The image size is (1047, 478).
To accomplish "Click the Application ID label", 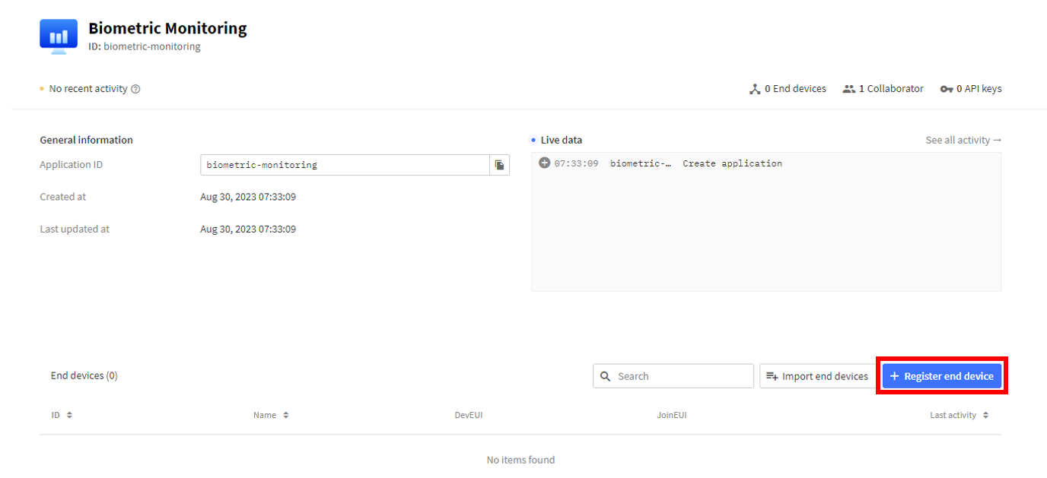I will click(71, 165).
